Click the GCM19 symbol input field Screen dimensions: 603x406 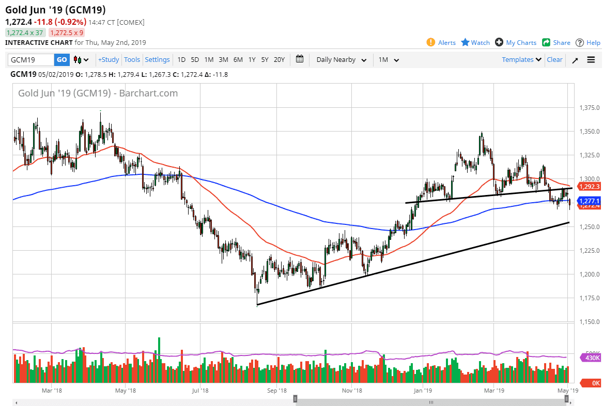click(31, 59)
